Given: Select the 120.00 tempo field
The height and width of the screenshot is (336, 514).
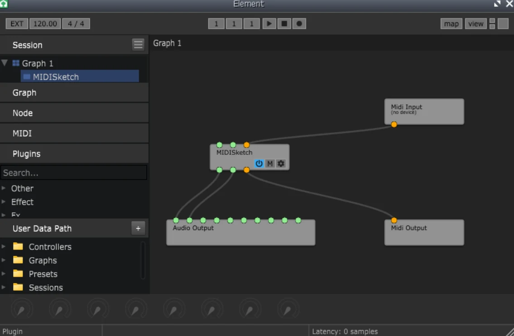Looking at the screenshot, I should click(x=45, y=24).
